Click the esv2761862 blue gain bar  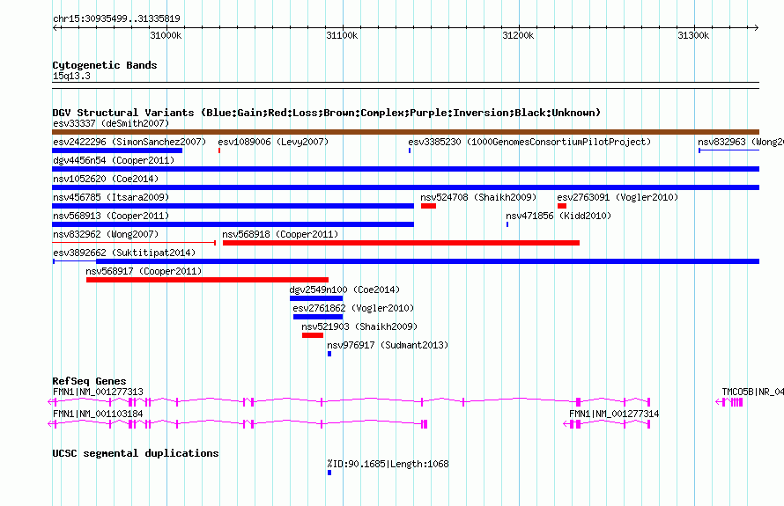point(318,317)
